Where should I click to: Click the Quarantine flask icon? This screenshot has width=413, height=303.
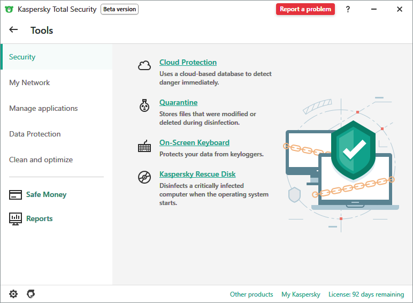pyautogui.click(x=144, y=106)
